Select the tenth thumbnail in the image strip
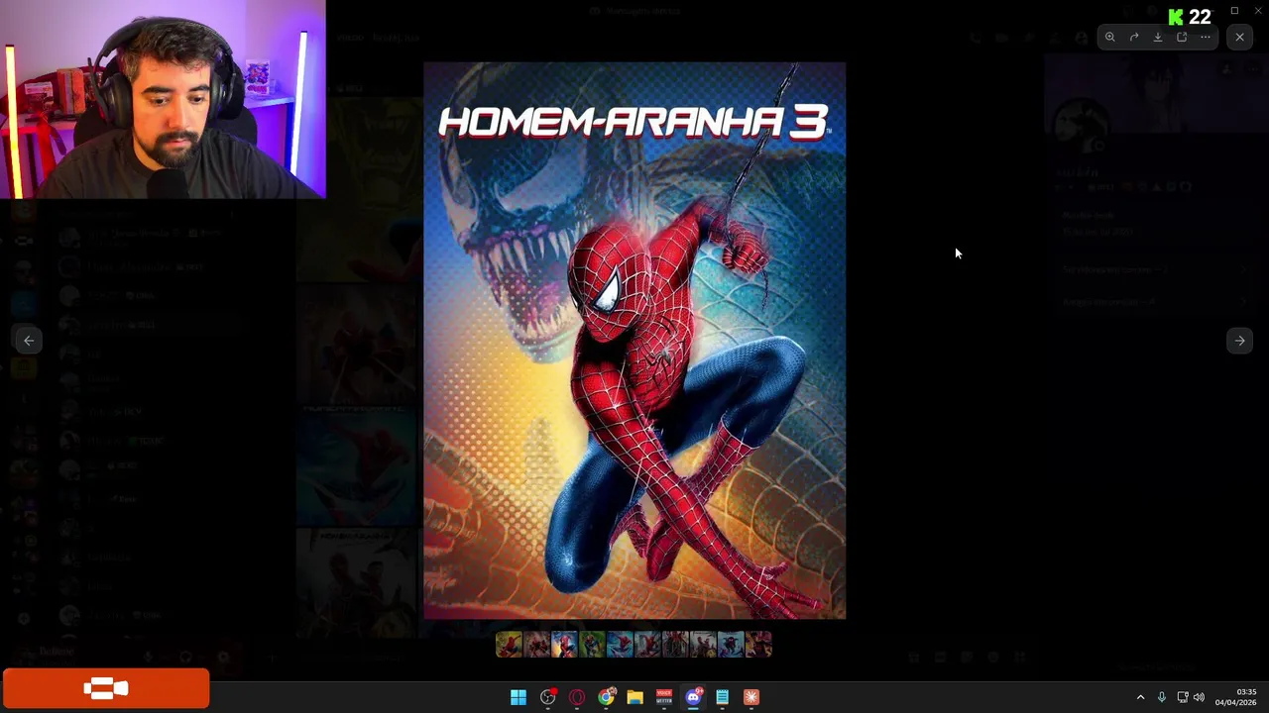The image size is (1269, 713). point(758,646)
